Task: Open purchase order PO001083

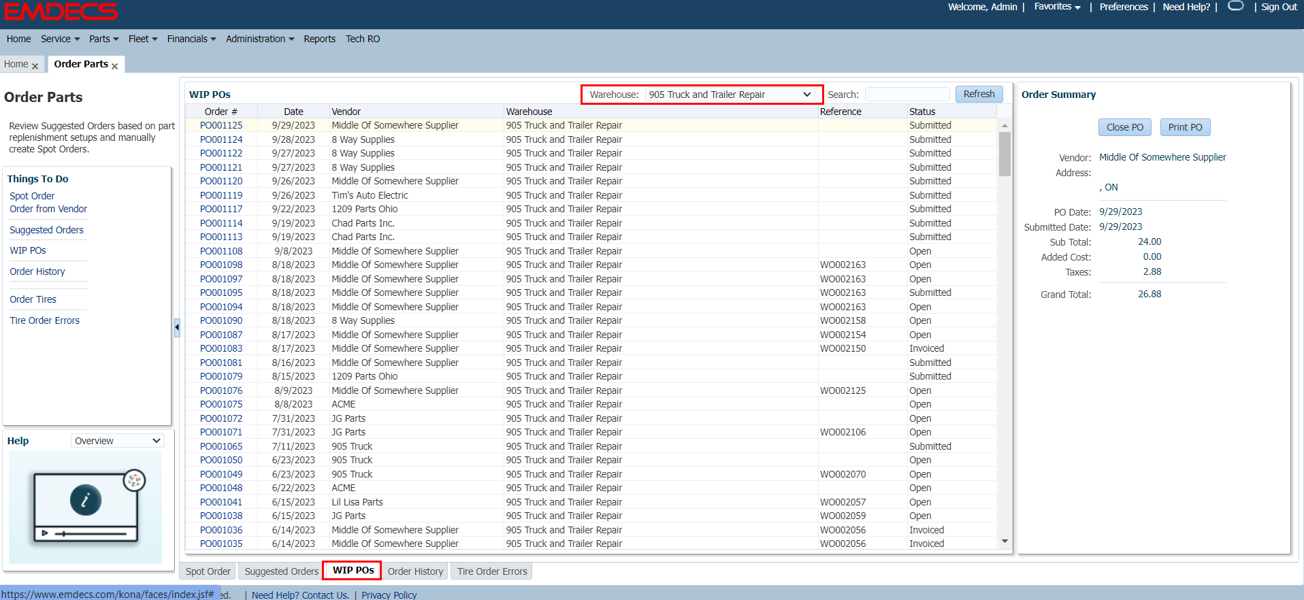Action: (221, 348)
